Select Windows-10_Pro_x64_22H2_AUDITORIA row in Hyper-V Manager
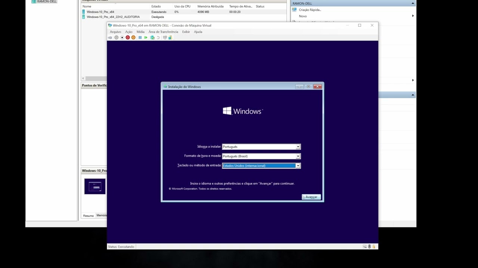 [x=184, y=17]
